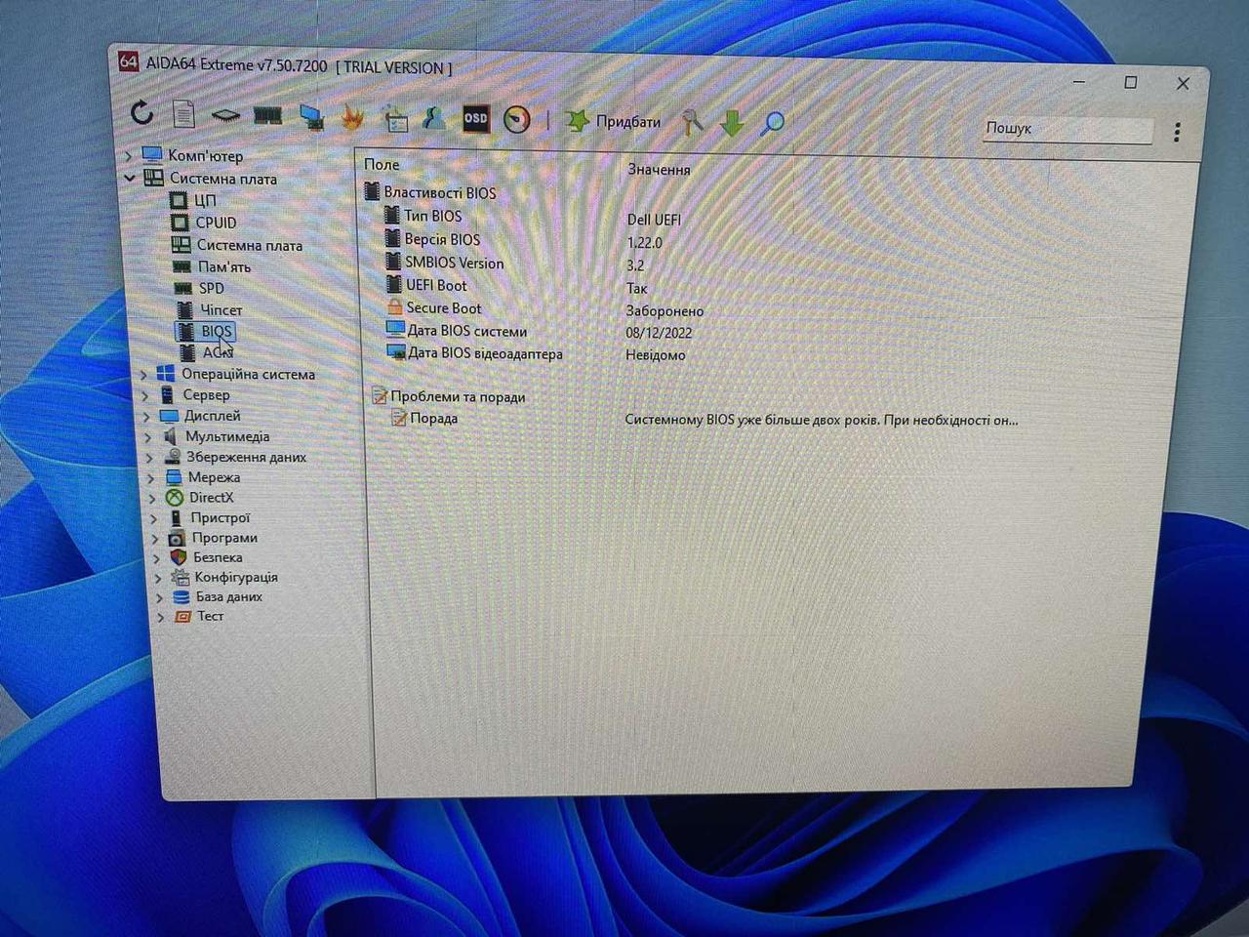Click the green download arrow icon

(732, 123)
